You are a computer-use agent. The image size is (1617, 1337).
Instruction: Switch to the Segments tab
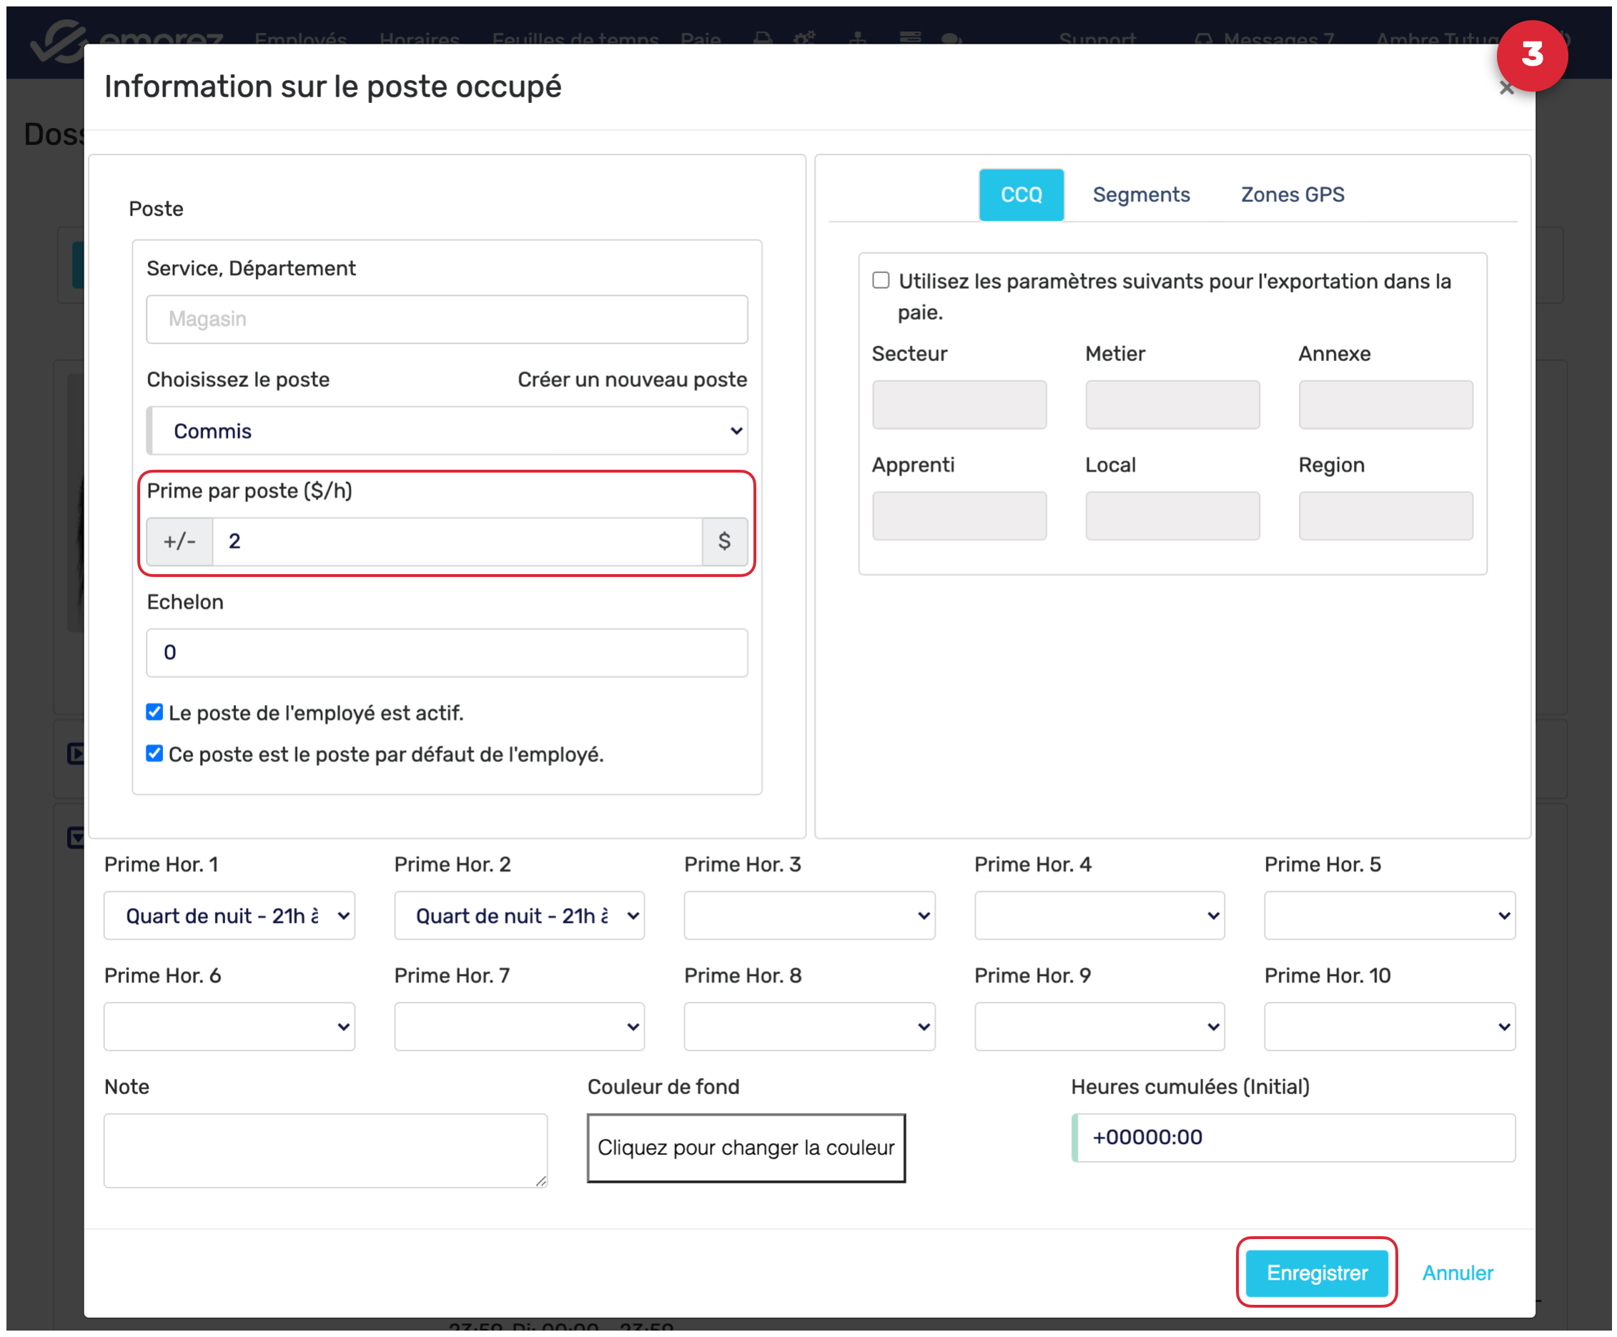tap(1141, 195)
